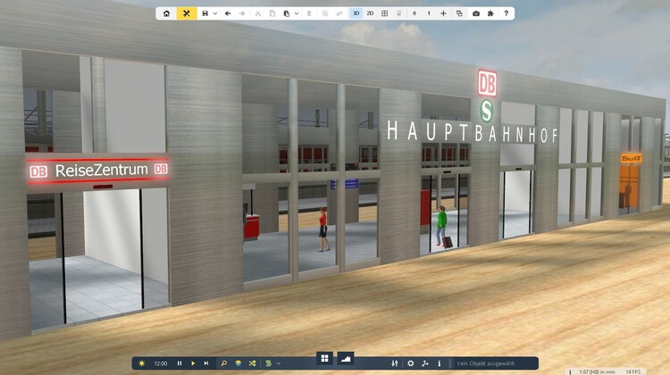
Task: Open help with the question mark
Action: [507, 13]
